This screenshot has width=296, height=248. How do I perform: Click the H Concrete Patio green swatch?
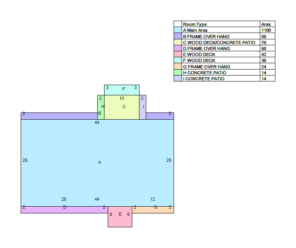click(178, 72)
